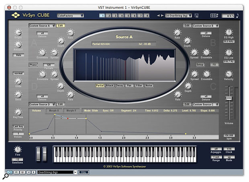Viewport: 249px width, 182px height.
Task: Click Source A Depth knob
Action: (61, 41)
